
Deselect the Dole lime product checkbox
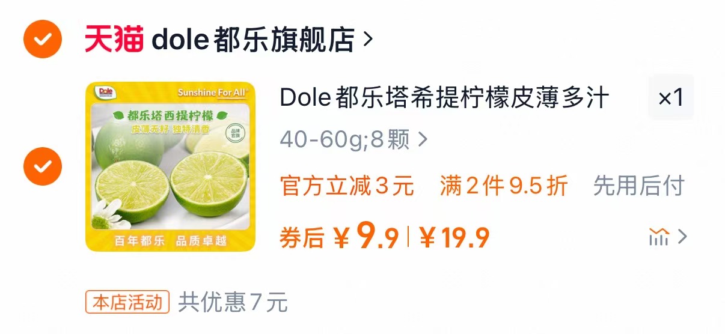coord(42,166)
